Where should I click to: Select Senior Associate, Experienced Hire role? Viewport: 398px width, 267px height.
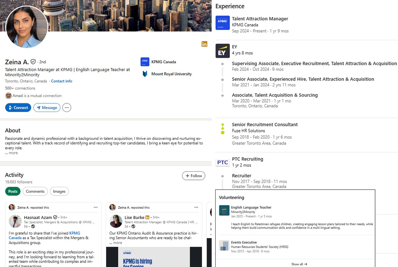303,79
